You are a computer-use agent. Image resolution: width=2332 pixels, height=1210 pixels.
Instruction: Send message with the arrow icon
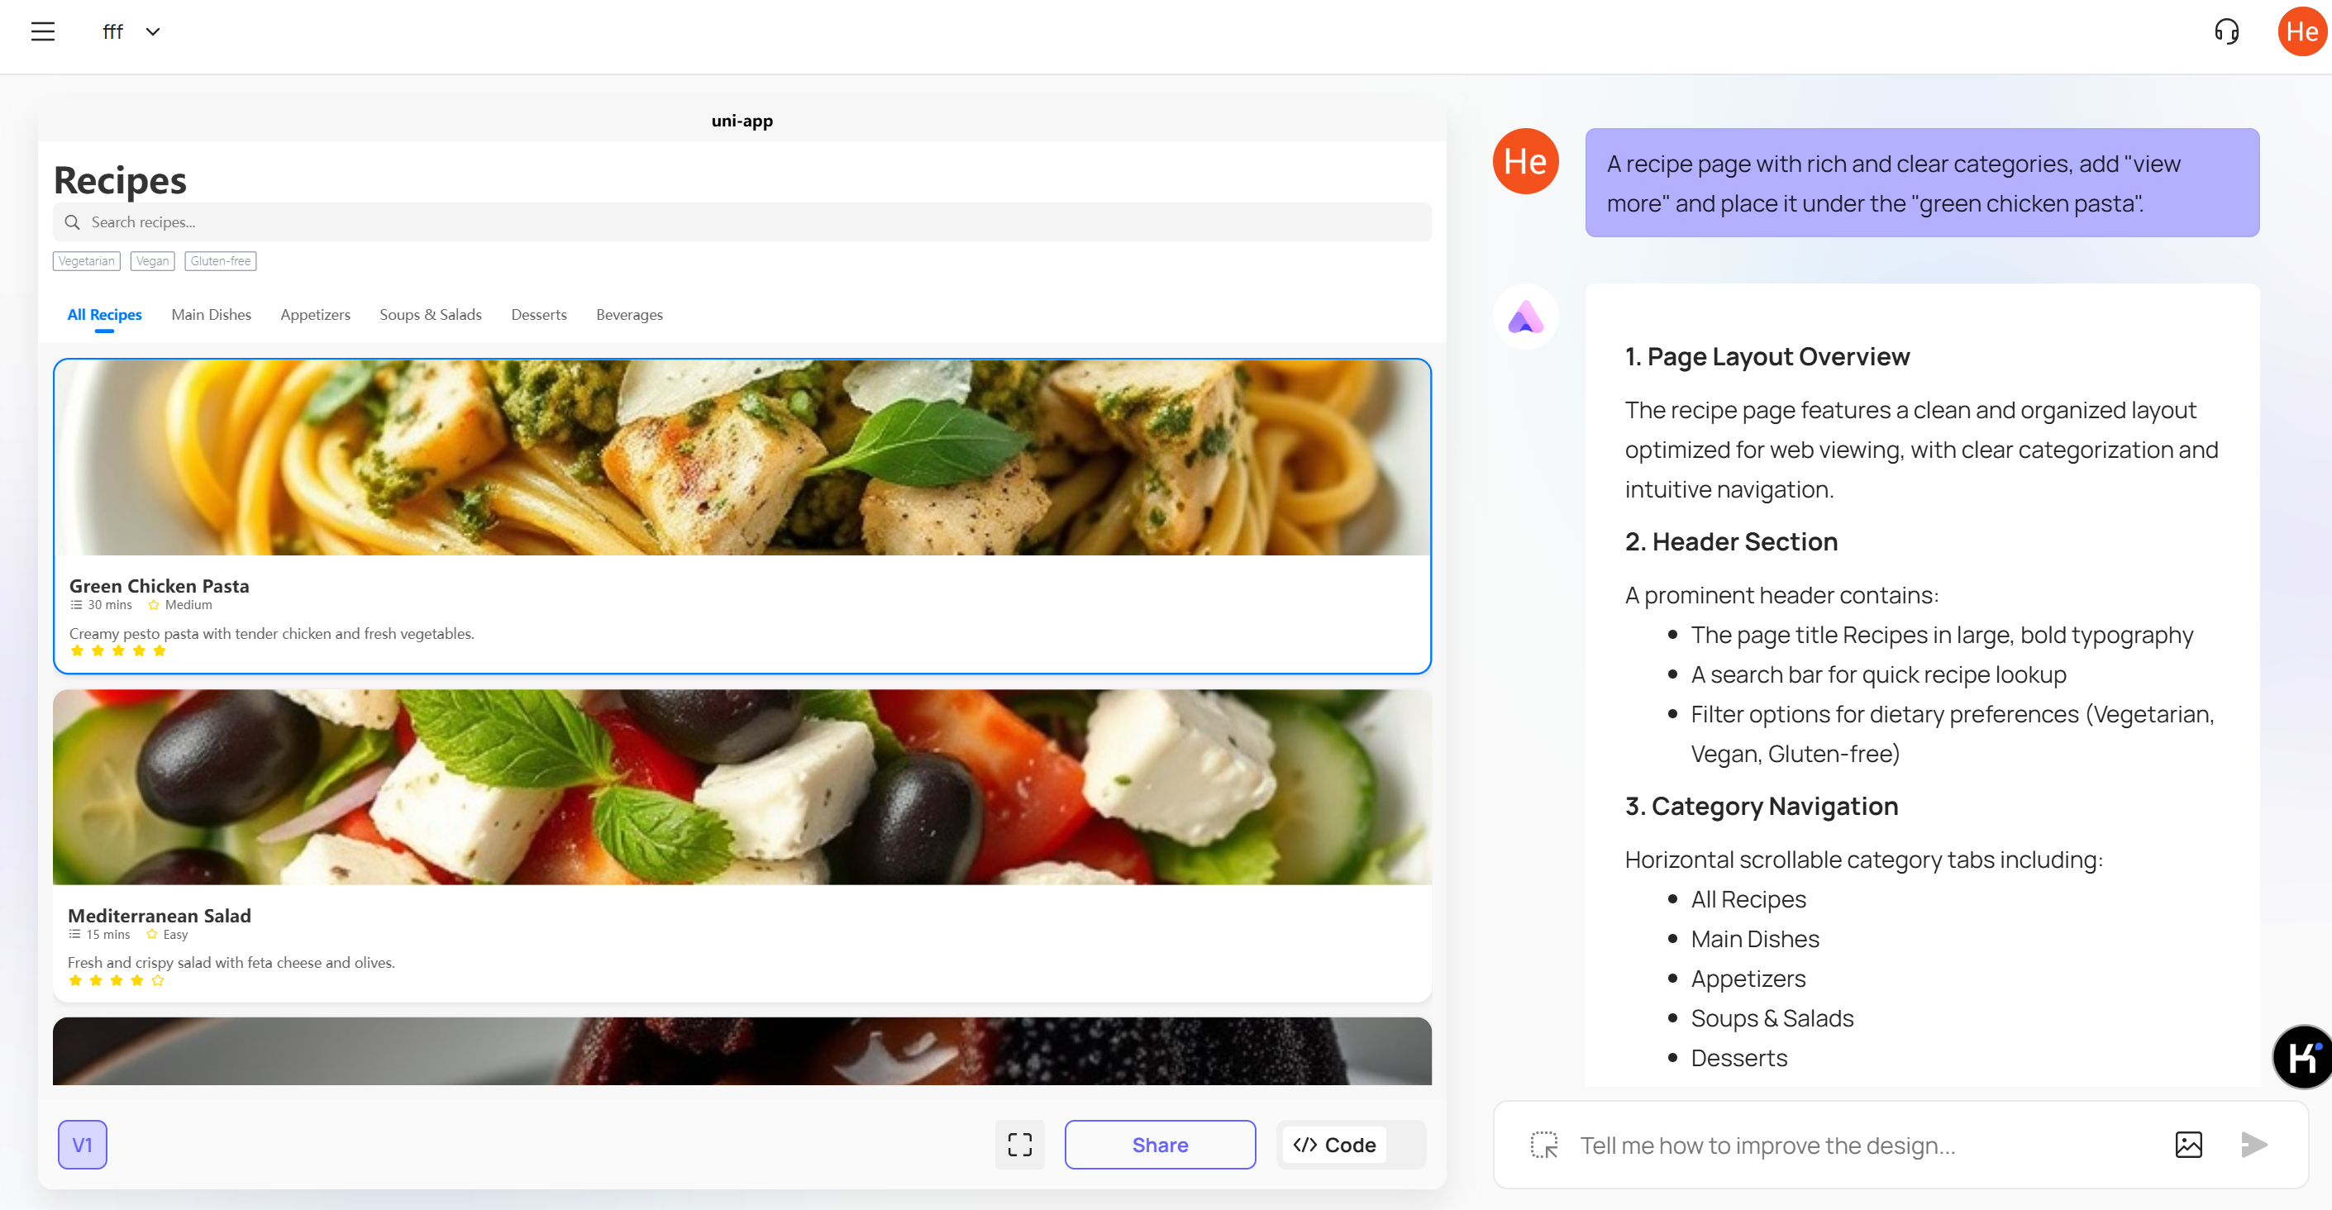(x=2253, y=1144)
